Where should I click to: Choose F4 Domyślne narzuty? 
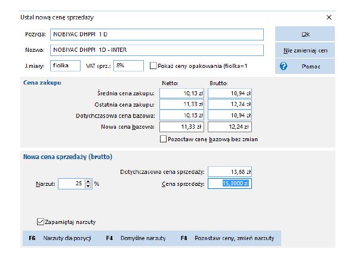(x=136, y=238)
